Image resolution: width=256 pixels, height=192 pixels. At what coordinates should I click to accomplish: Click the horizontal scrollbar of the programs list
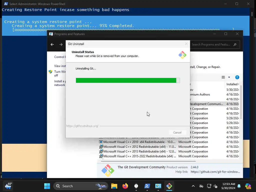[148, 161]
